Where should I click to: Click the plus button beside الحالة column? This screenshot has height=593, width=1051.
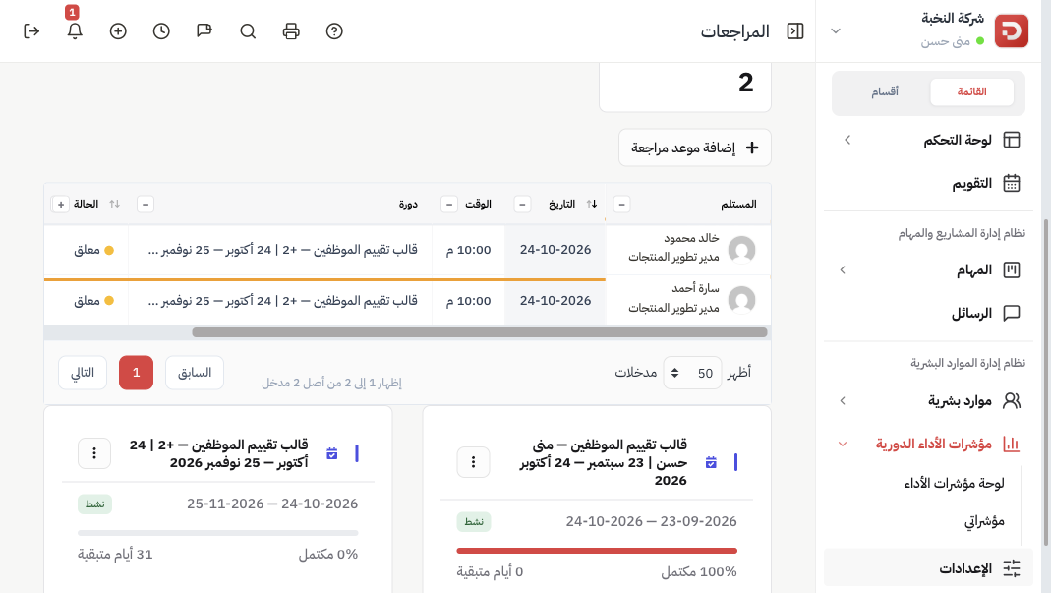click(x=60, y=204)
